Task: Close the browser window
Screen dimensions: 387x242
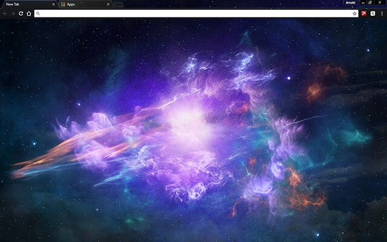Action: (x=380, y=2)
